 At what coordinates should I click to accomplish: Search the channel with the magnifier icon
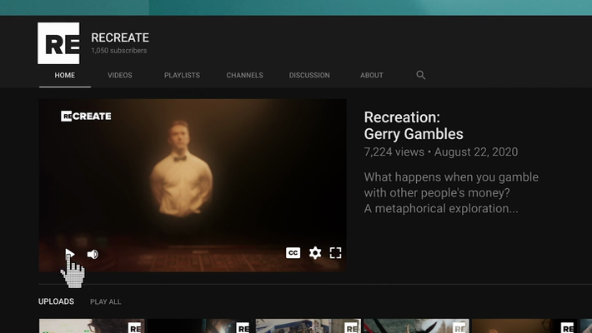point(420,75)
